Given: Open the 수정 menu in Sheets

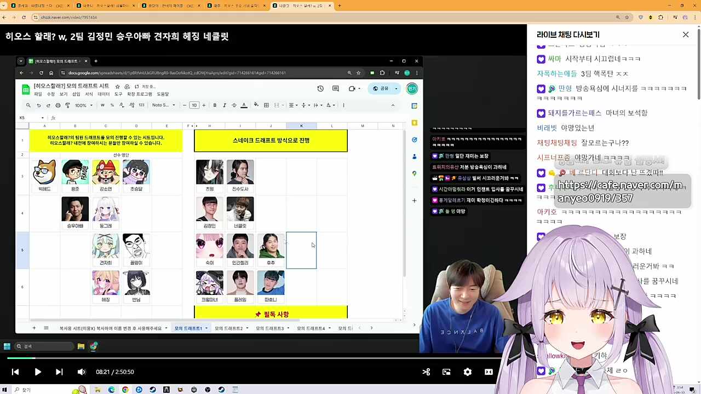Looking at the screenshot, I should click(50, 94).
